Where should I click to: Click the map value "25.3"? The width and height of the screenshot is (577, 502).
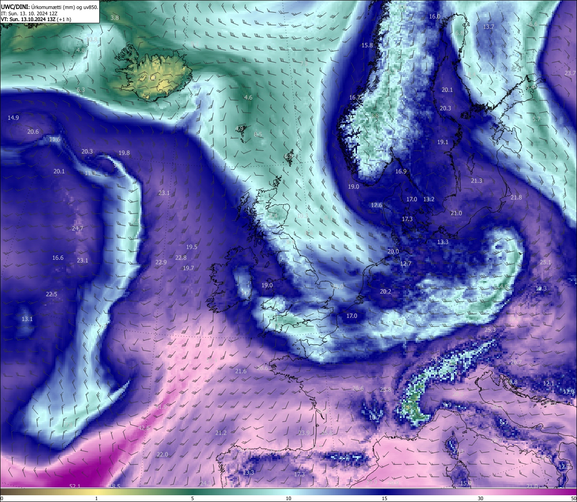(x=490, y=330)
